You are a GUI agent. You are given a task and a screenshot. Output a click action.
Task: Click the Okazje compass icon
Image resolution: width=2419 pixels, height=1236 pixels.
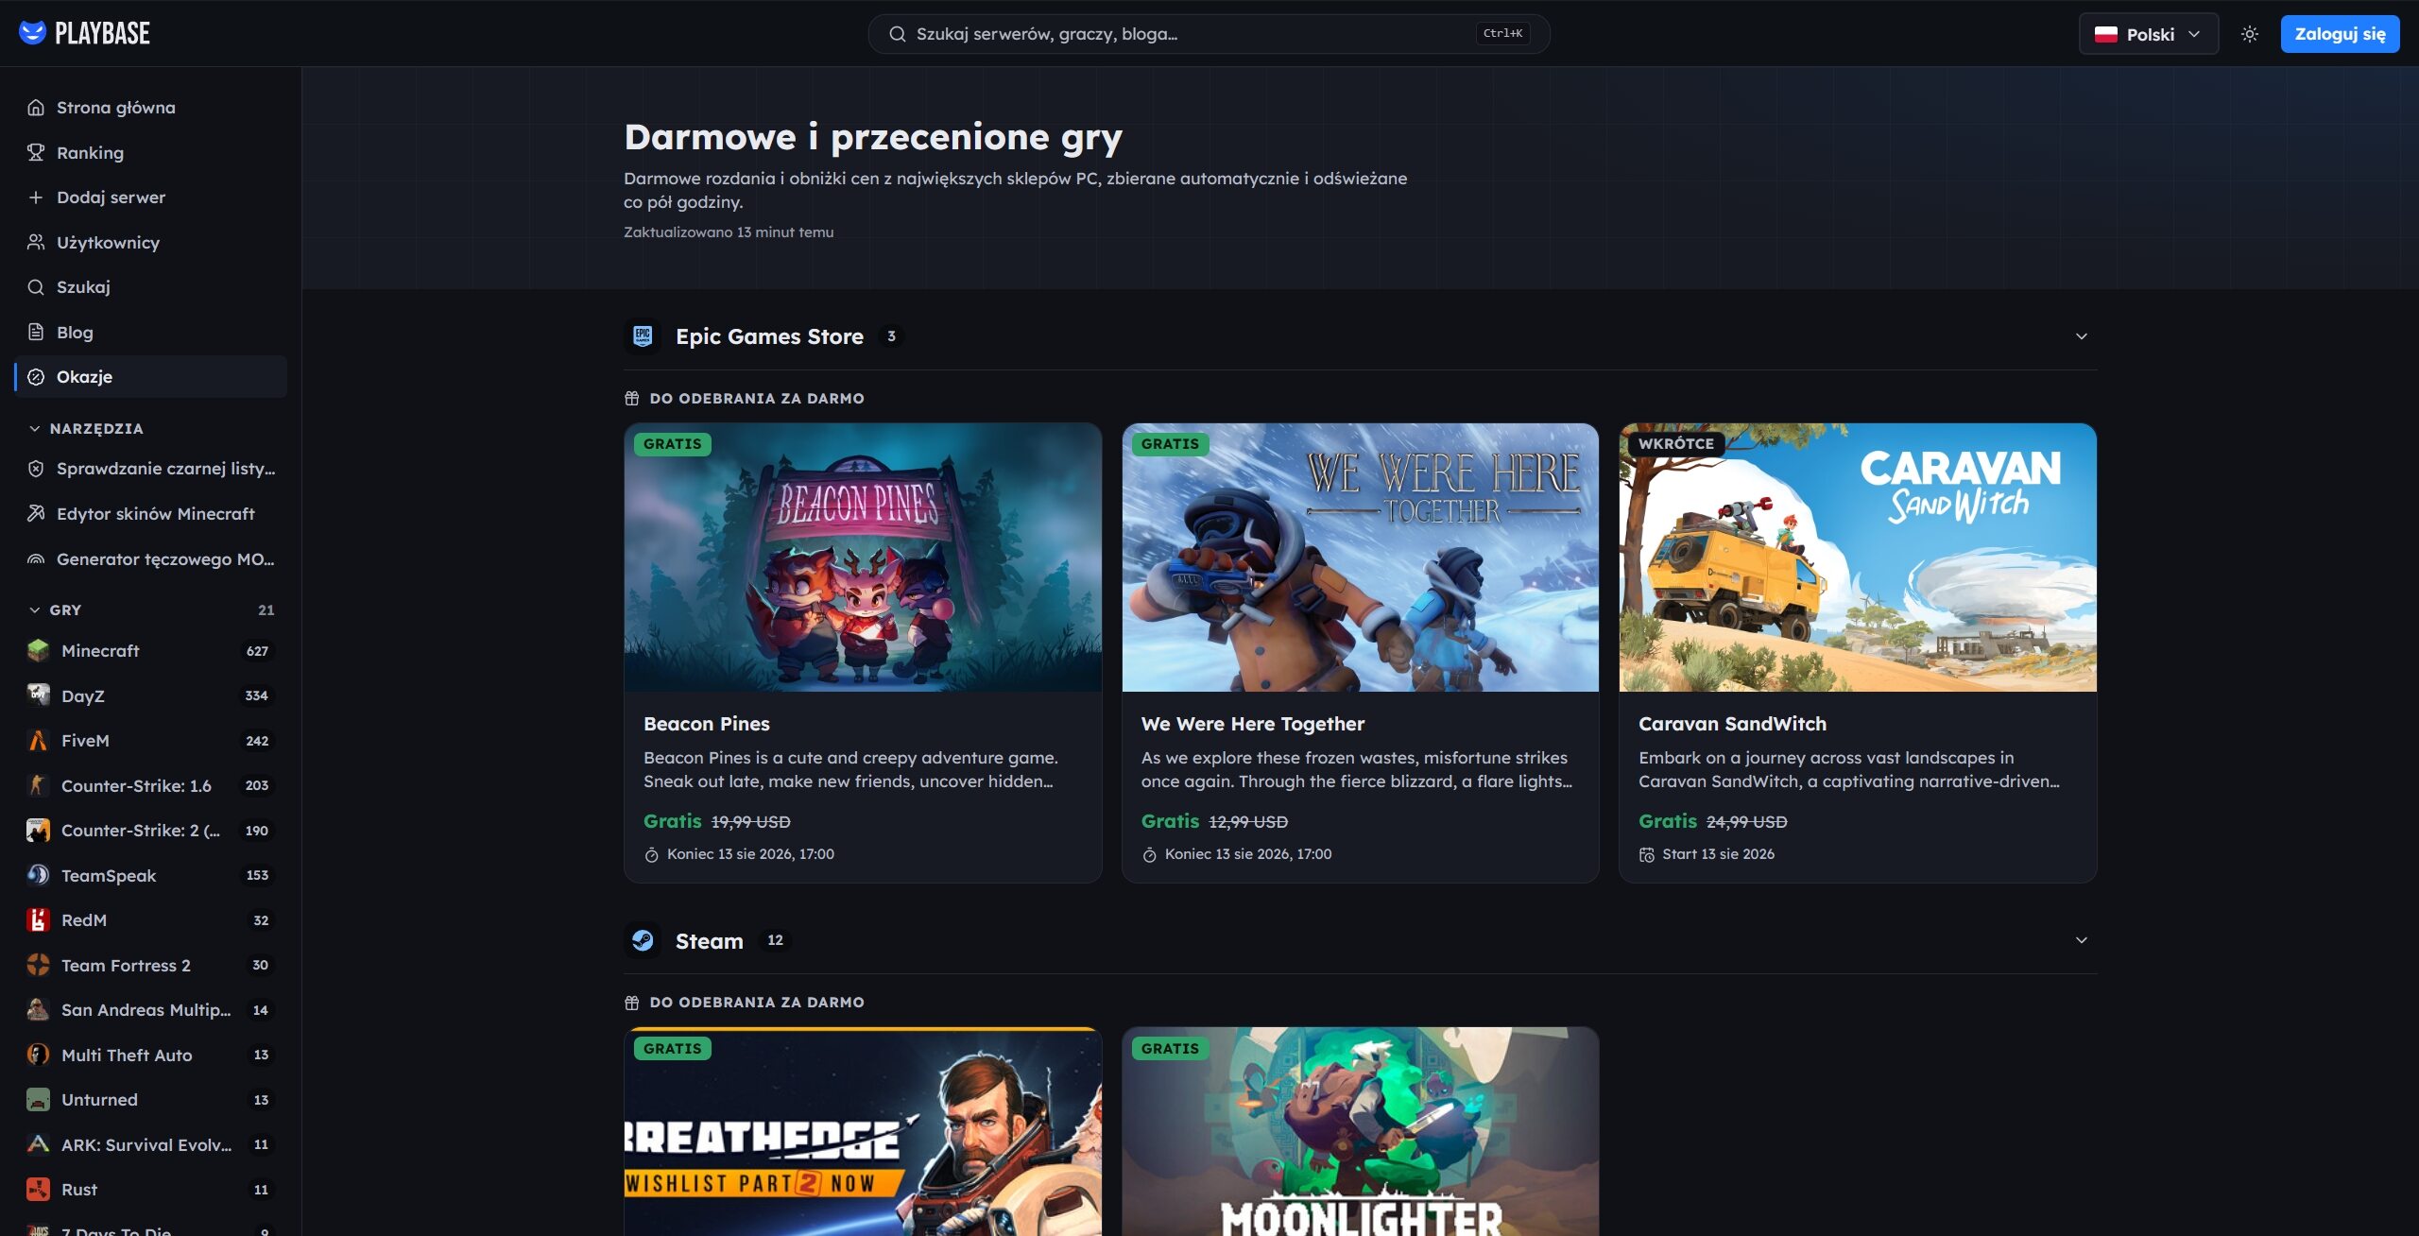36,377
